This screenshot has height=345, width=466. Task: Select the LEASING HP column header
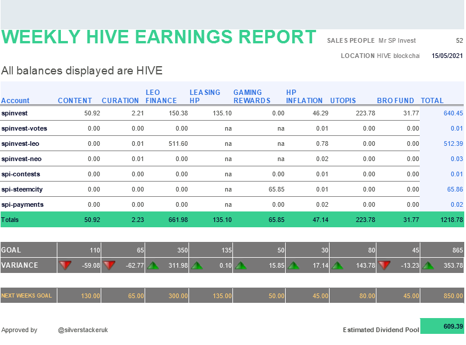205,97
